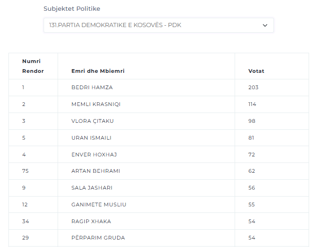Click the dropdown chevron arrow icon

tap(265, 26)
